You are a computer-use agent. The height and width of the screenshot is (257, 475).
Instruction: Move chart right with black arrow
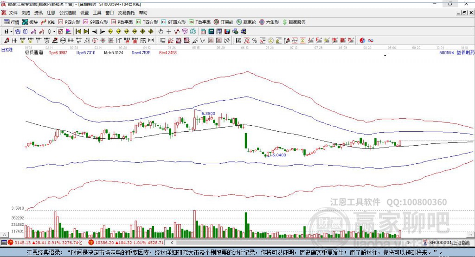click(x=103, y=32)
